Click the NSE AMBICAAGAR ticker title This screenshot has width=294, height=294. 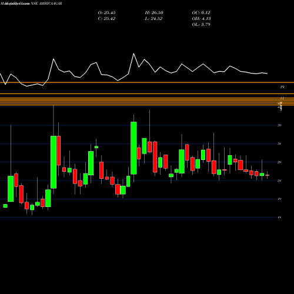(46, 4)
